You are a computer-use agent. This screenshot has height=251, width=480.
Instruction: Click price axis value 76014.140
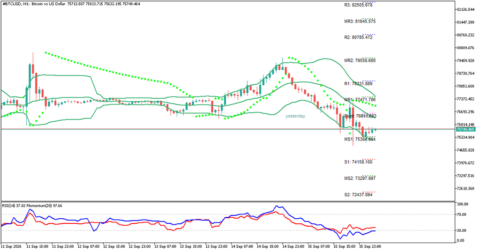465,125
